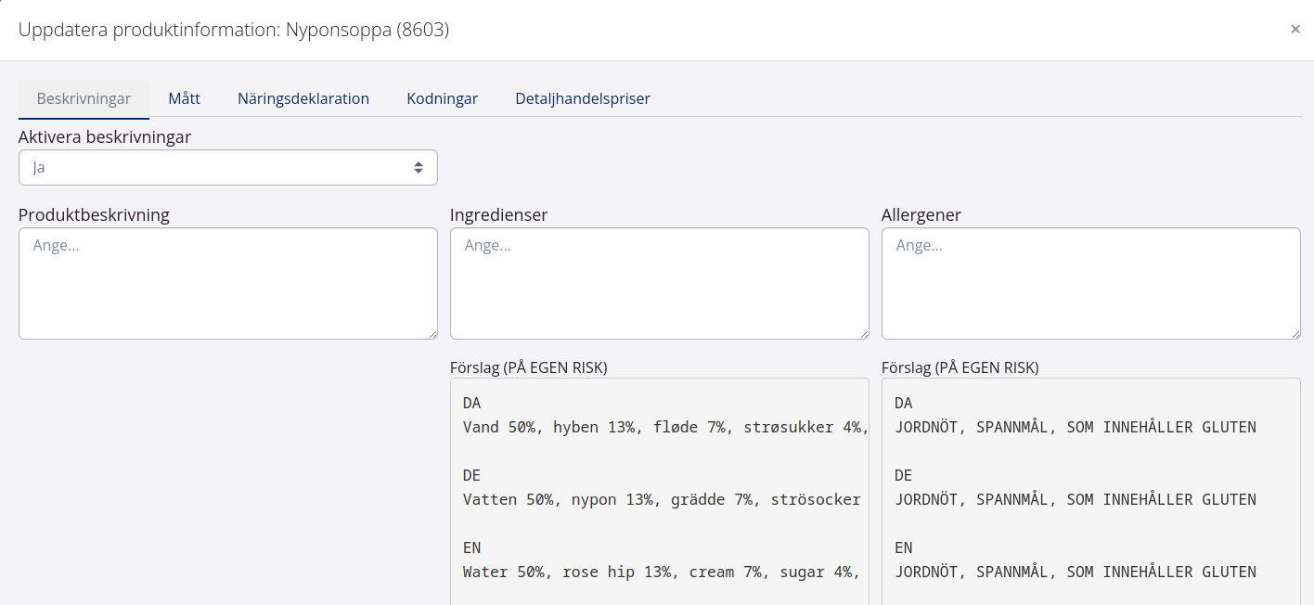Click the dialog title mentioning Nyponsoppa (8603)
The image size is (1314, 605).
point(234,30)
